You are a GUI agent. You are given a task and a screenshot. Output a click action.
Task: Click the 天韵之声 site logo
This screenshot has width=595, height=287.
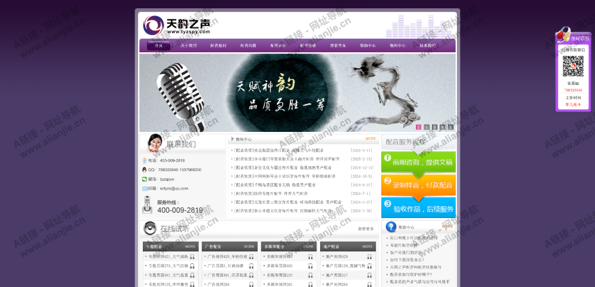coord(177,26)
